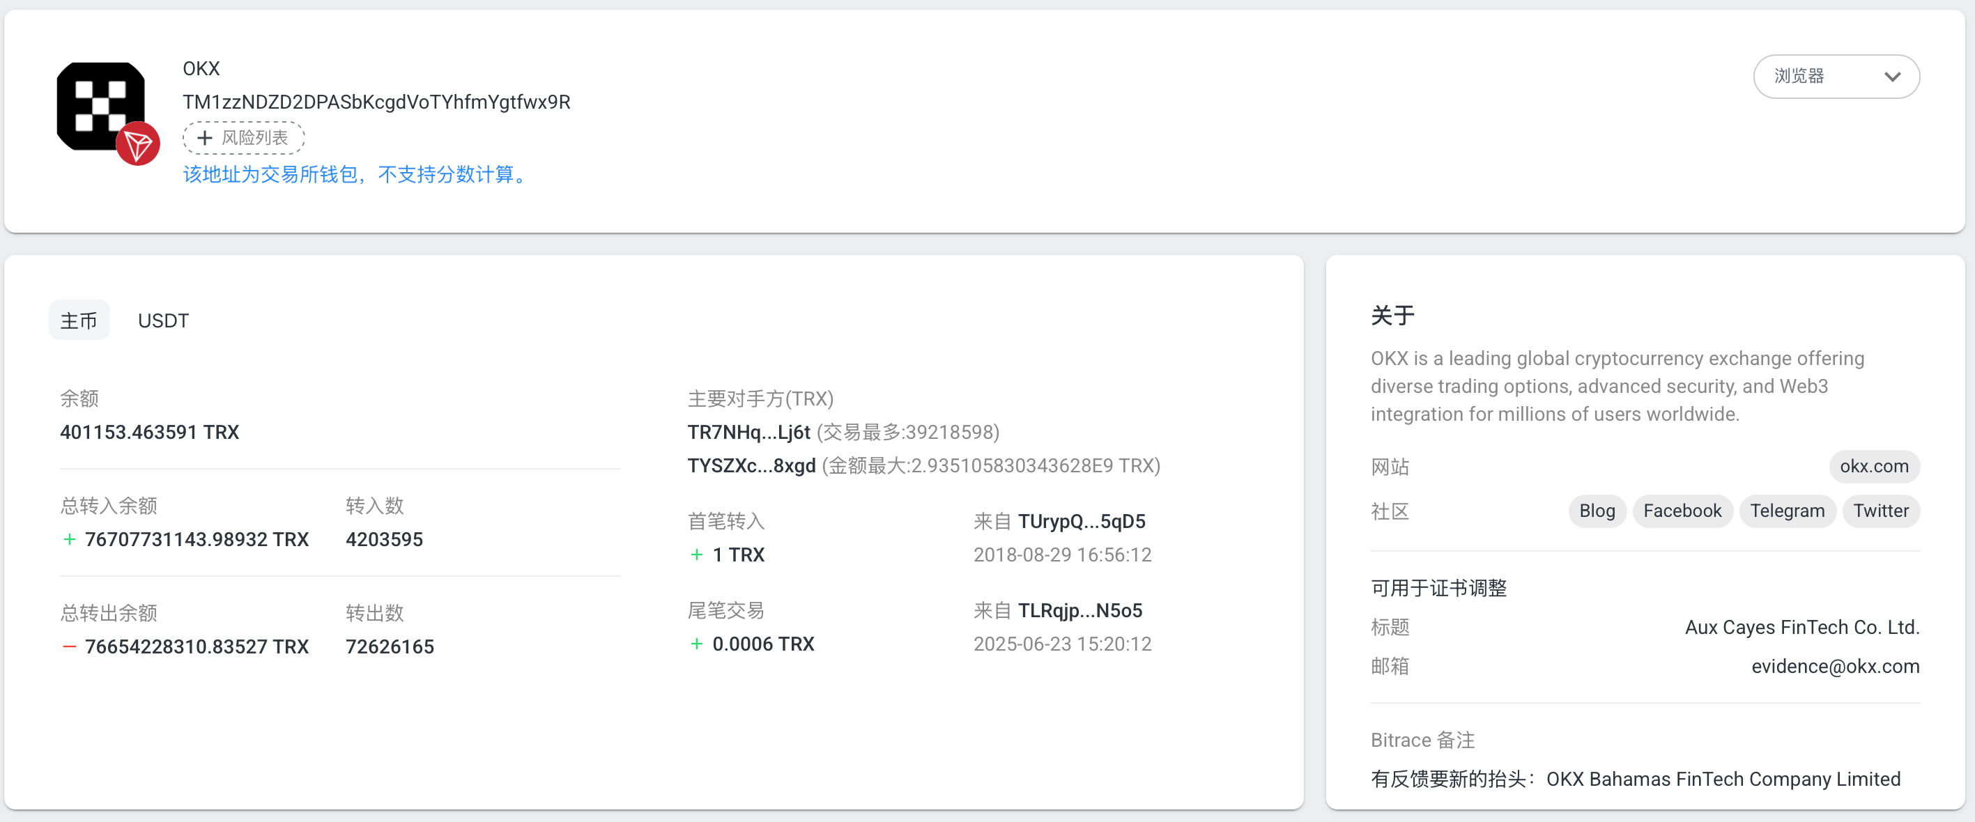Switch to the 主币 tab
This screenshot has height=822, width=1975.
click(x=79, y=320)
